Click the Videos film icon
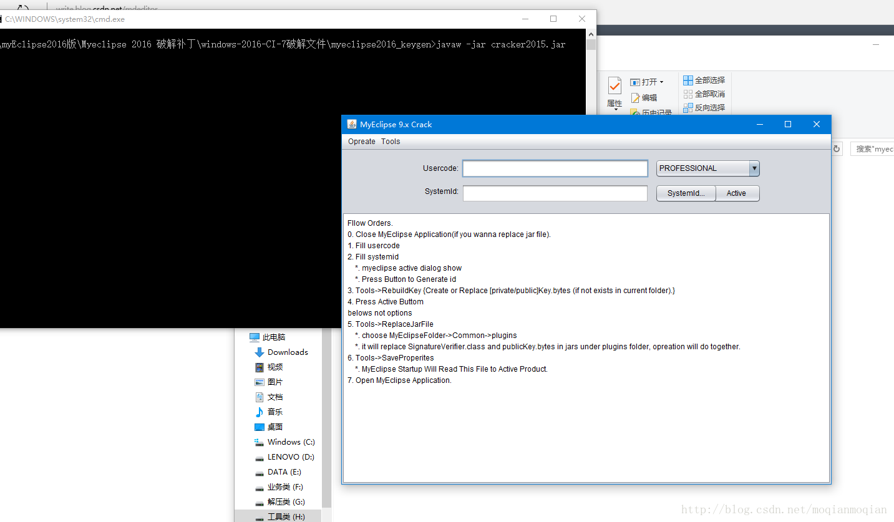Screen dimensions: 894x522 (x=260, y=367)
